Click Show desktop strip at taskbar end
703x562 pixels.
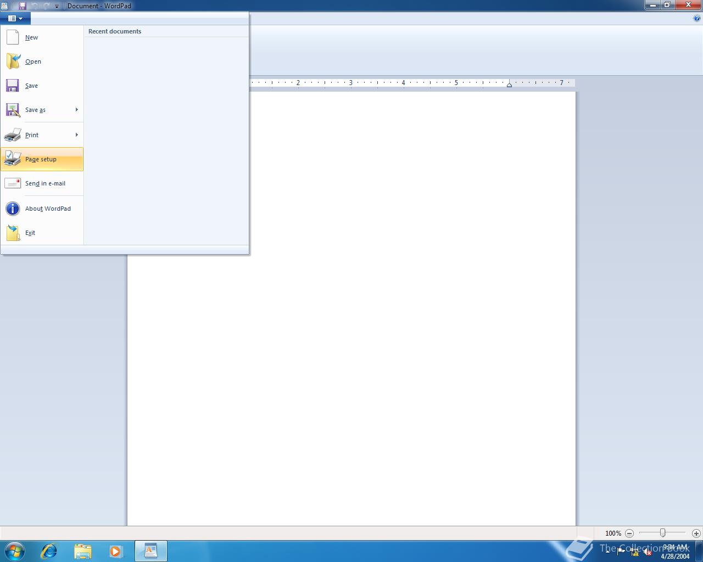[699, 551]
